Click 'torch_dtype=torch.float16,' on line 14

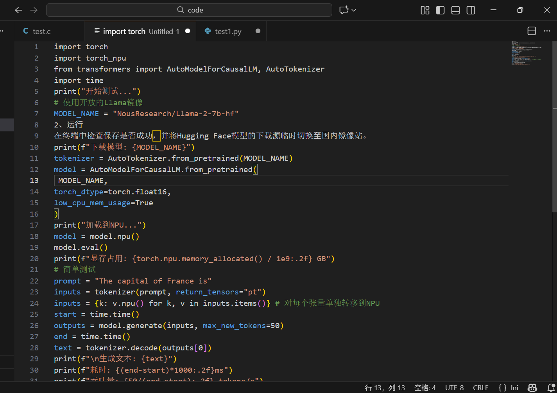(x=113, y=192)
